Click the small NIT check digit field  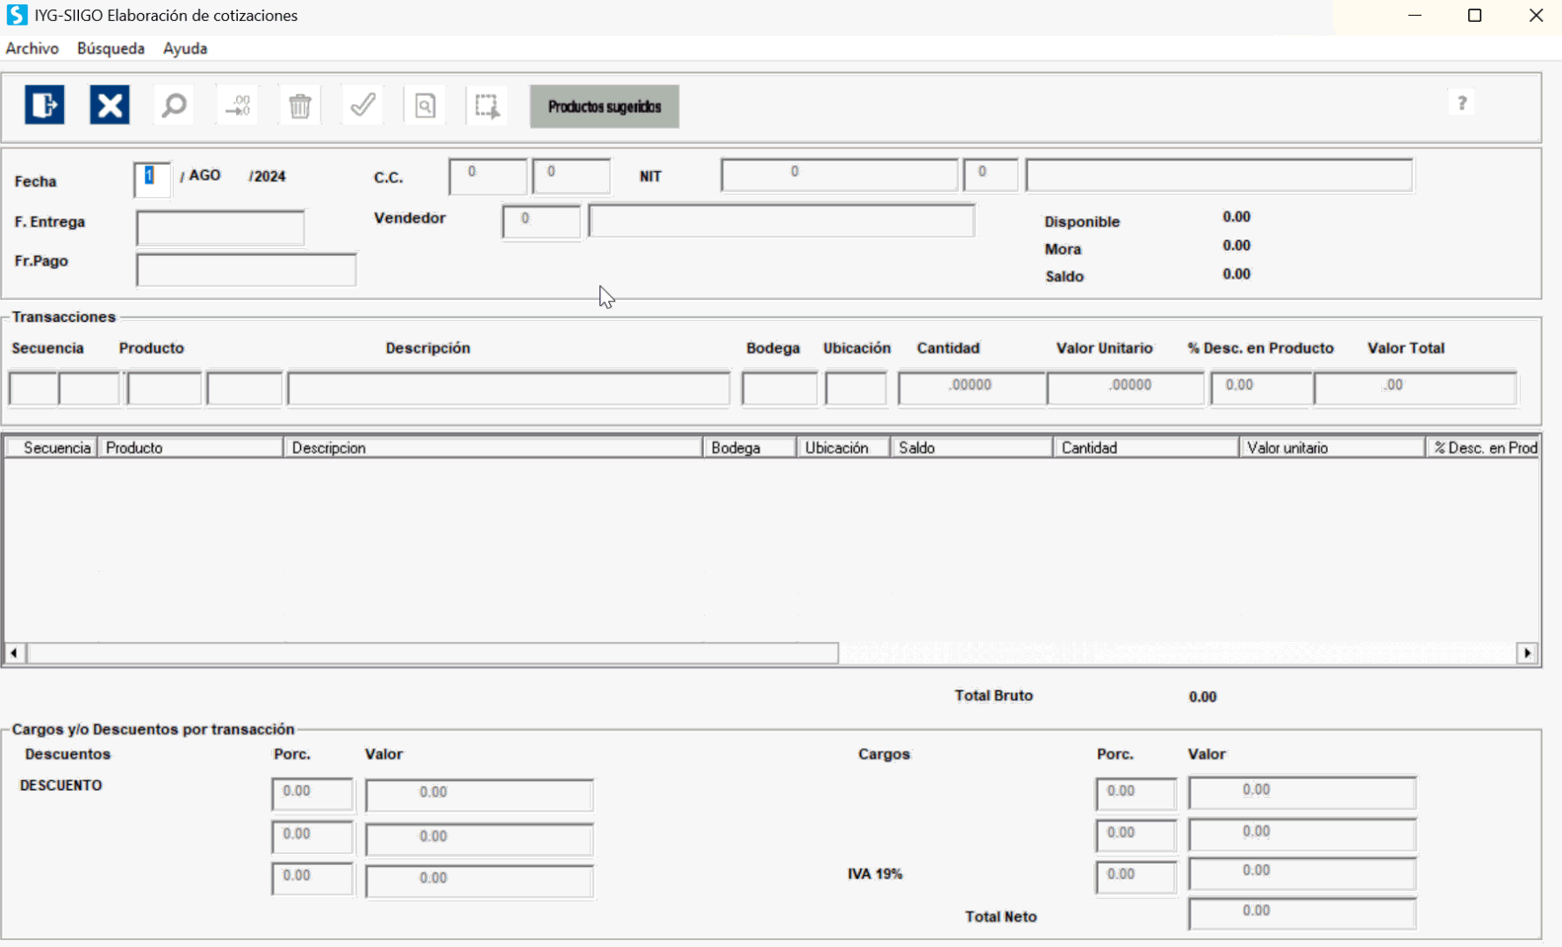(x=991, y=174)
